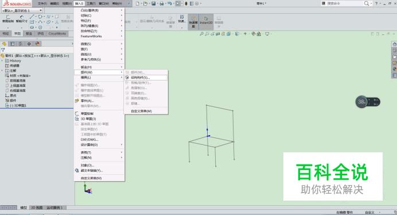Toggle the 快速草图 rapid sketch button

(193, 21)
